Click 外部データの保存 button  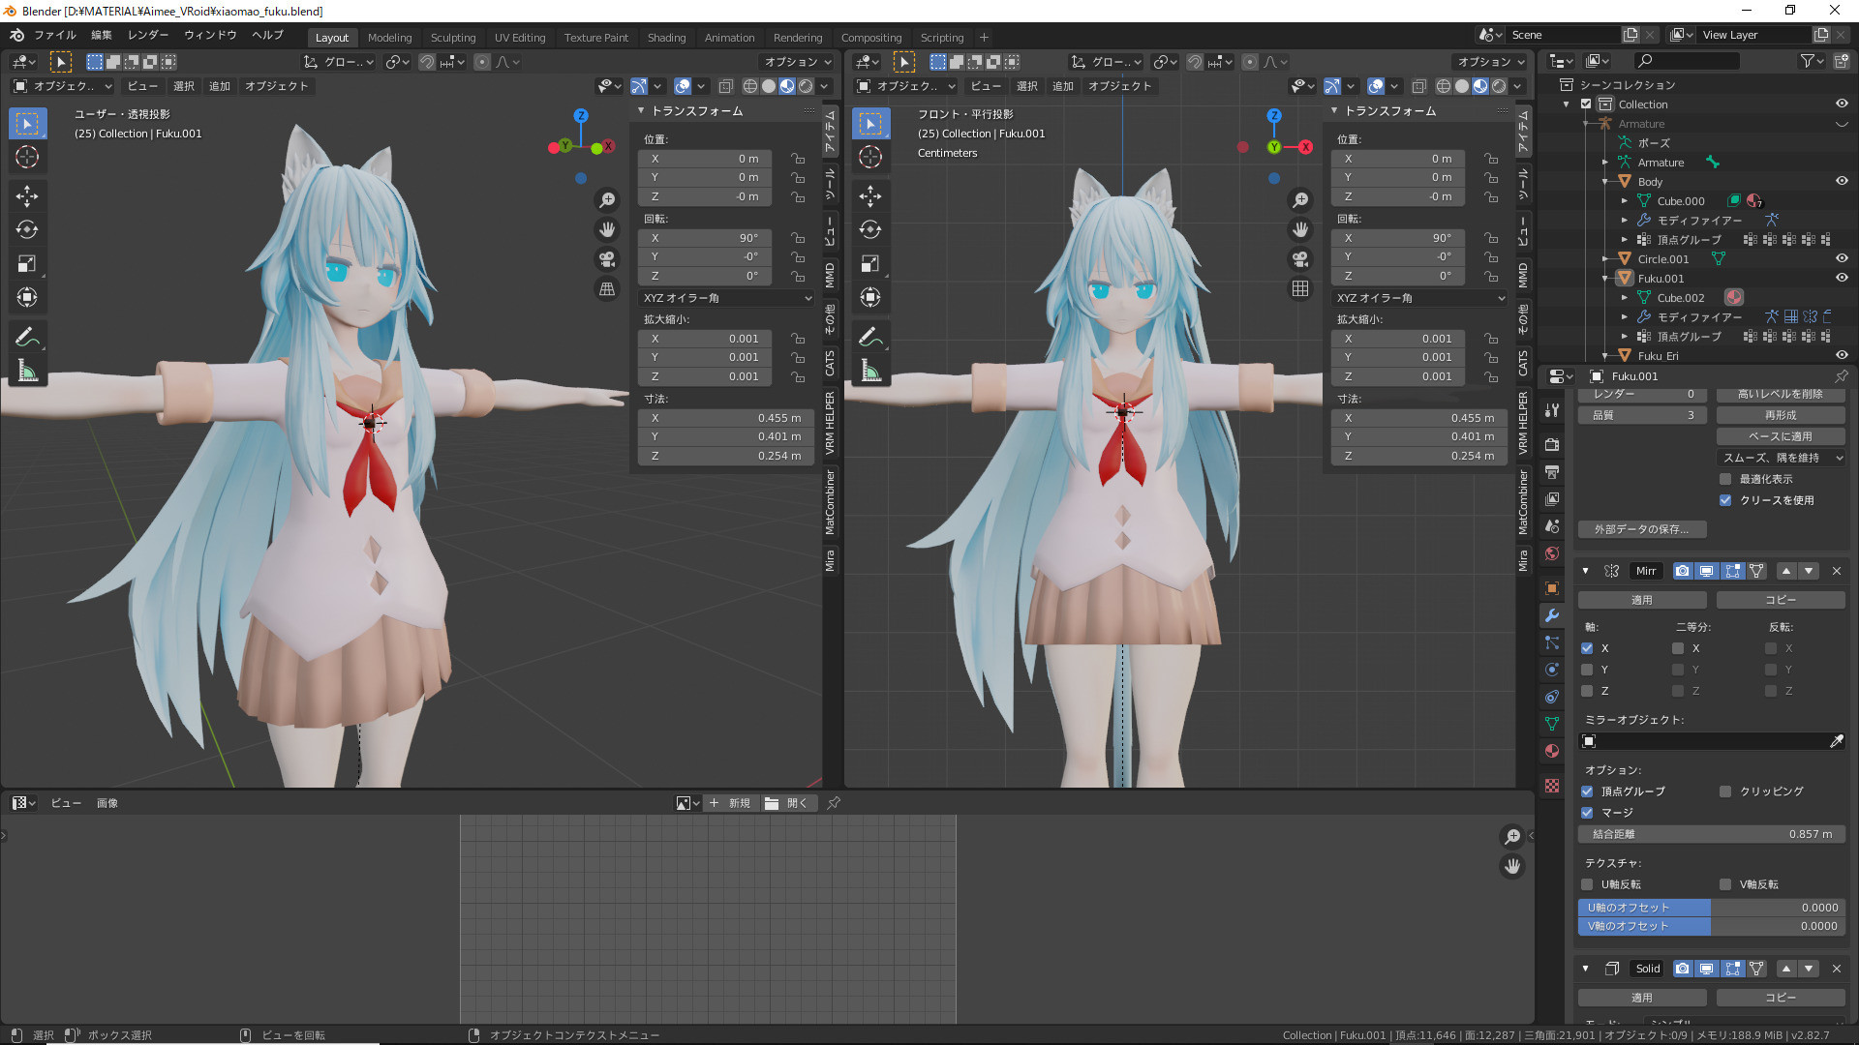[x=1642, y=529]
